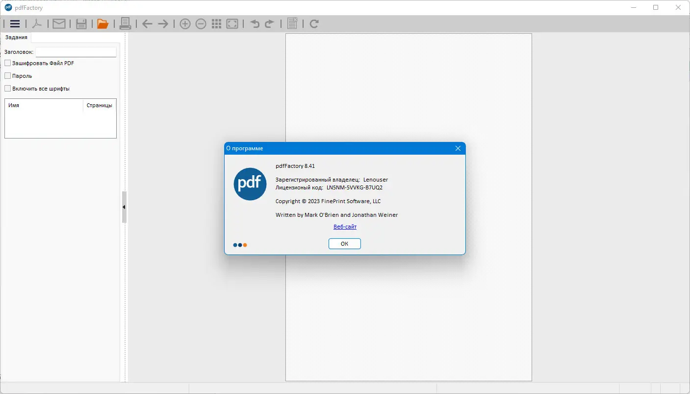Open a file with the orange folder icon
The width and height of the screenshot is (690, 394).
tap(102, 23)
